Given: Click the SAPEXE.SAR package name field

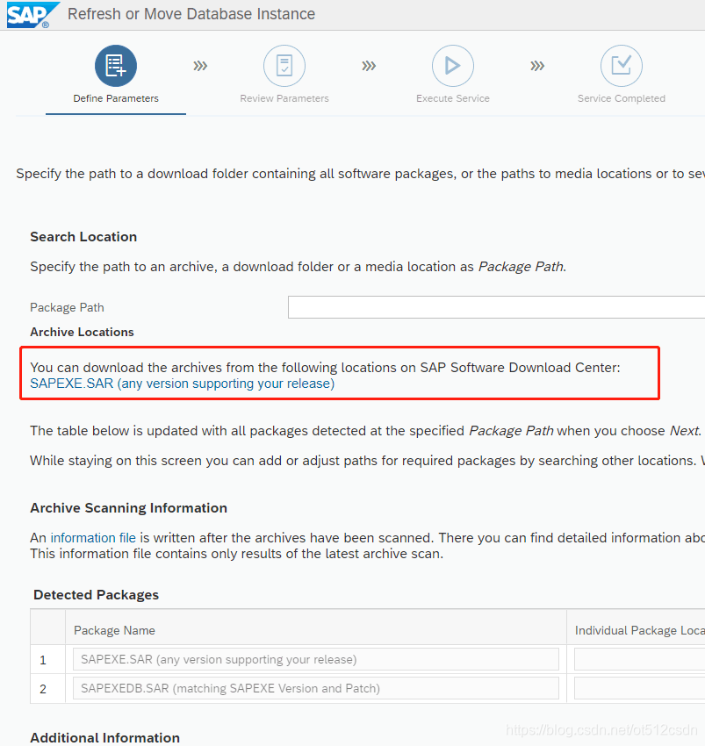Looking at the screenshot, I should 315,659.
